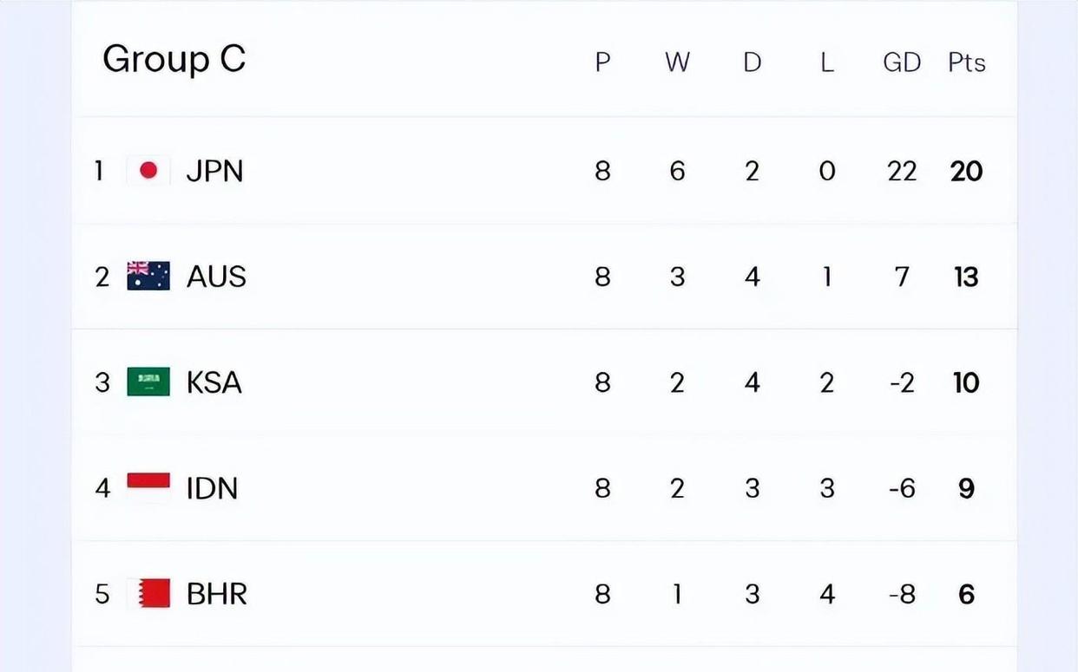Click the Bahrain flag icon
The height and width of the screenshot is (672, 1078).
(148, 594)
